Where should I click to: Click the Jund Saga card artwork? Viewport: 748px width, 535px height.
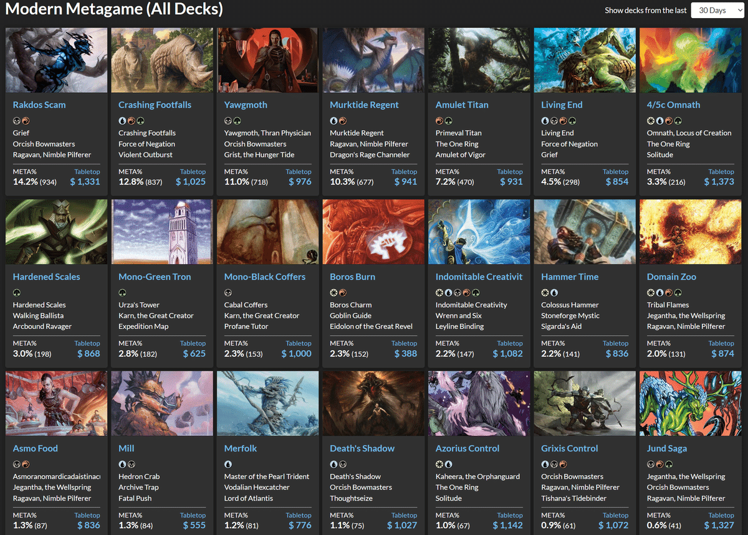click(x=691, y=404)
